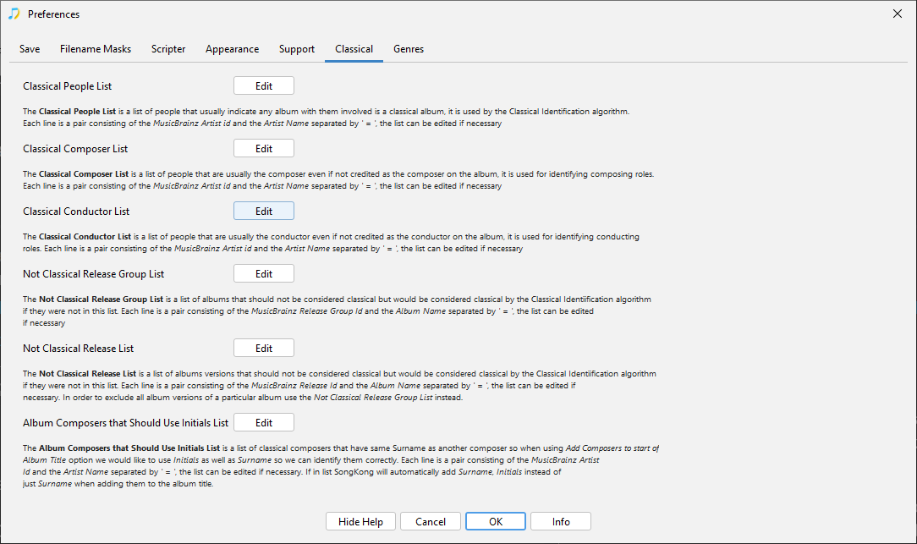The height and width of the screenshot is (544, 917).
Task: Open editor for Not Classical Release List
Action: [264, 349]
